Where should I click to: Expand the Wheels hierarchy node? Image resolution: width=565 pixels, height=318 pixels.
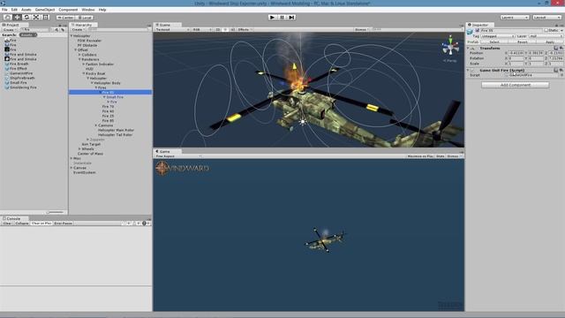pyautogui.click(x=79, y=149)
